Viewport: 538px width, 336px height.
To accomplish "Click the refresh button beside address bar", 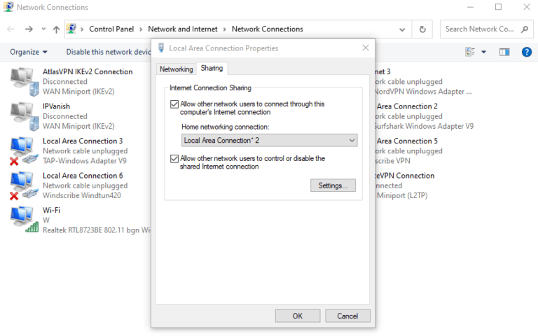I will [x=422, y=29].
